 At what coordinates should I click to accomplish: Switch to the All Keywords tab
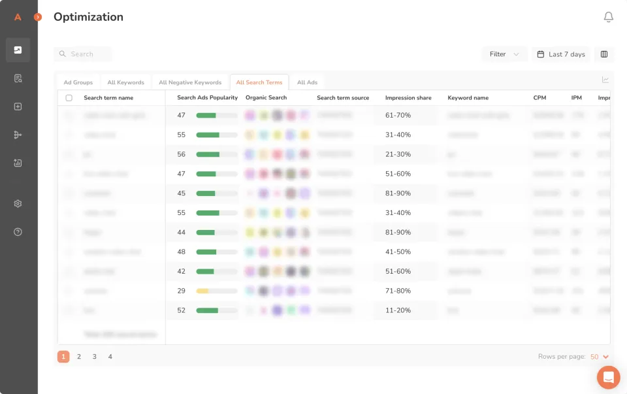(125, 82)
